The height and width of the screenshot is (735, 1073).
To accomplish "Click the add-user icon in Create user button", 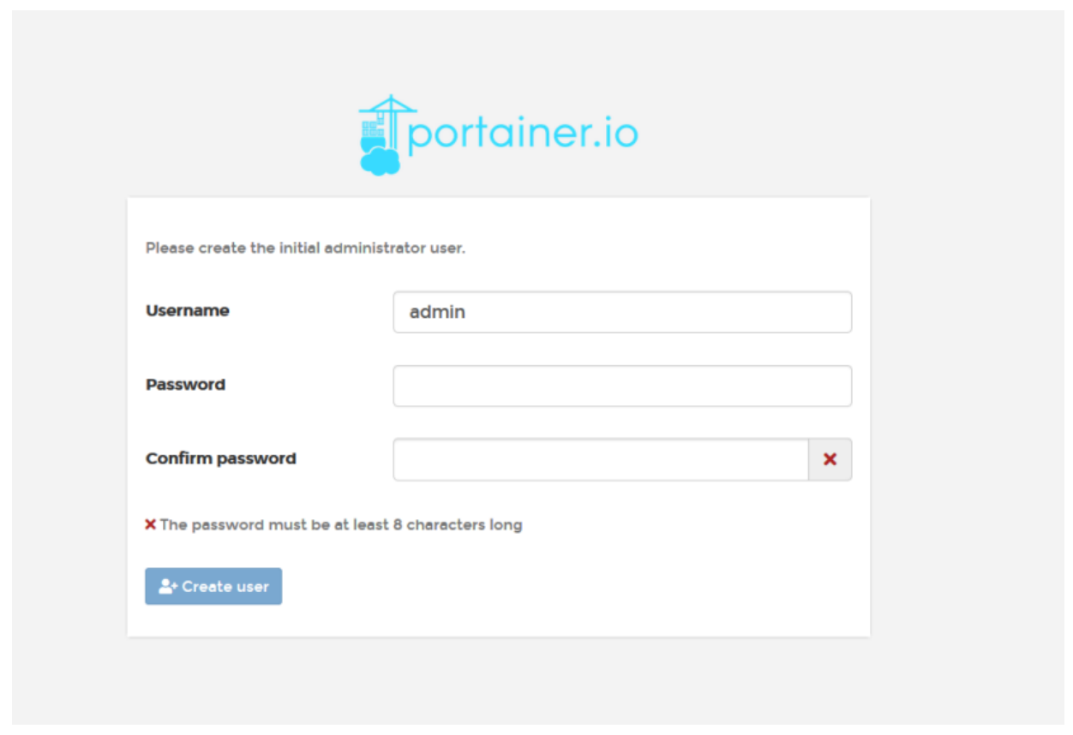I will coord(168,587).
